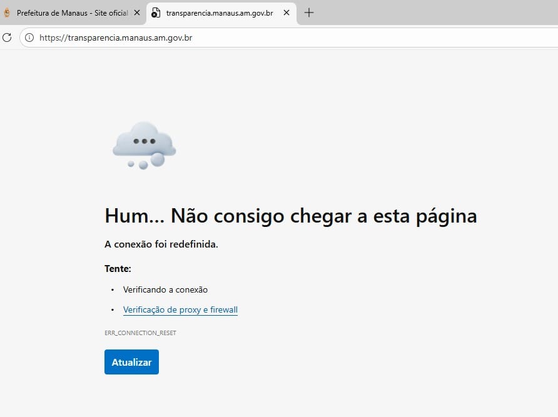
Task: Close the transparencia.manaus.am.gov.br tab
Action: 287,13
